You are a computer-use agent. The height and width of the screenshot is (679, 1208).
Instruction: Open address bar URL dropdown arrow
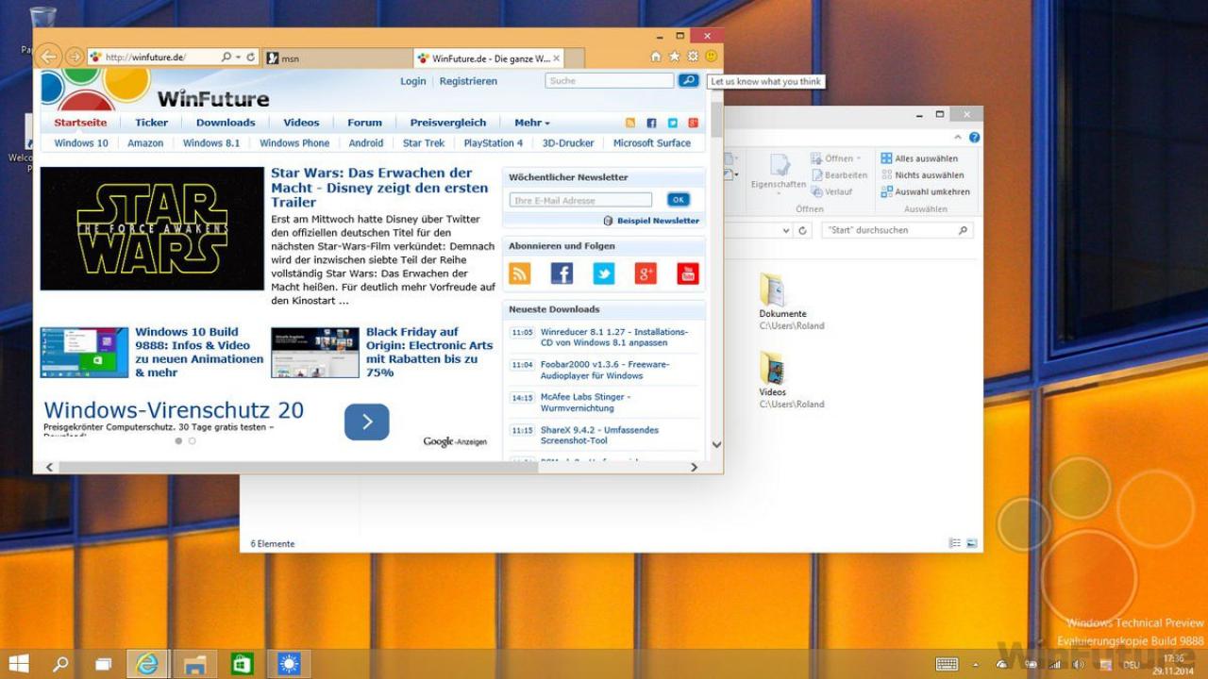(x=239, y=58)
